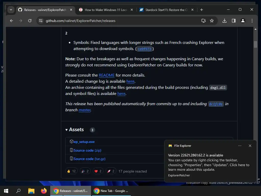Download Source code (tar.gz)

(x=89, y=159)
